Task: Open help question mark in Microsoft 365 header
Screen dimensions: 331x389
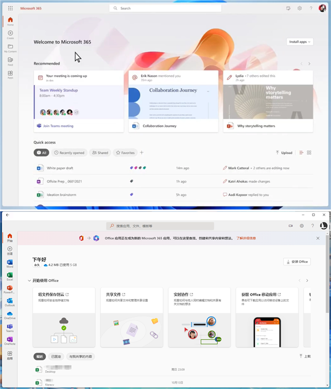Action: pos(311,8)
